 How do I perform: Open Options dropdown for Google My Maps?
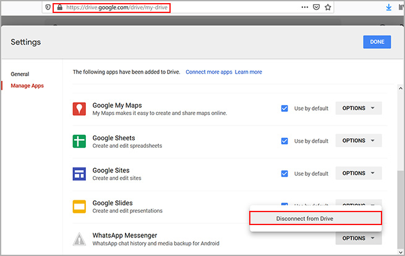tap(358, 108)
